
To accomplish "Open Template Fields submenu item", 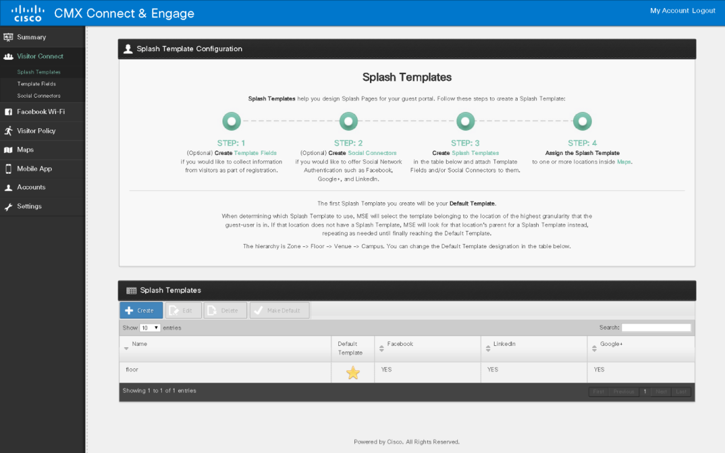I will (37, 84).
